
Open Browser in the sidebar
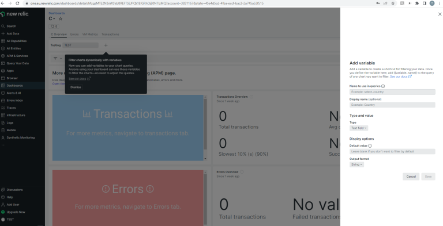[x=10, y=78]
